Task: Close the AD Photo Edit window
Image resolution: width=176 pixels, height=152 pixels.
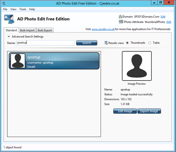Action: click(169, 3)
